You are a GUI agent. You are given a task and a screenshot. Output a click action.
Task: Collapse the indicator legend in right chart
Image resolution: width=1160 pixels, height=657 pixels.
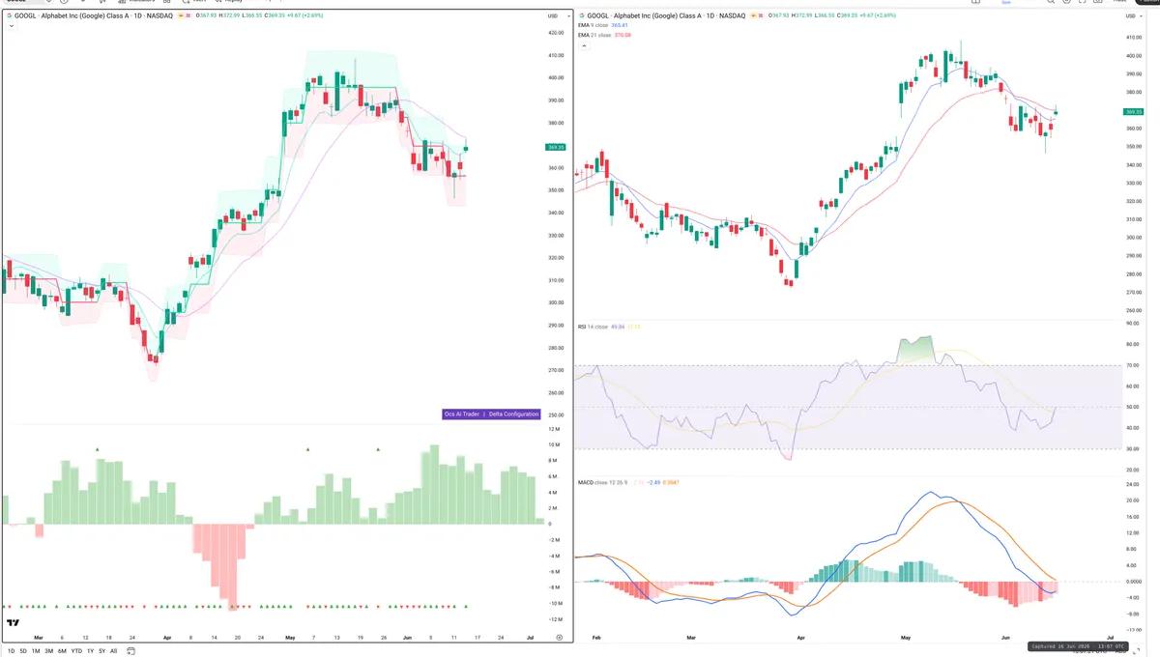[582, 44]
